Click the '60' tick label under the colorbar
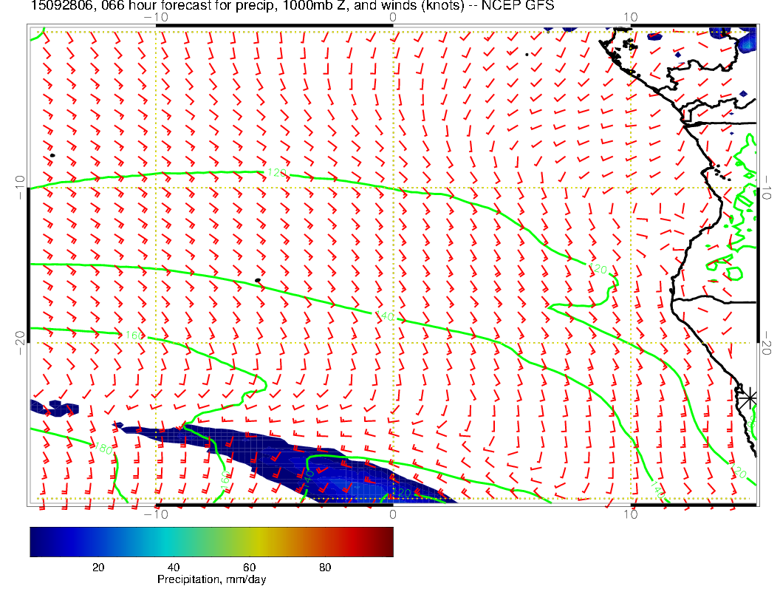The image size is (780, 603). tap(249, 568)
